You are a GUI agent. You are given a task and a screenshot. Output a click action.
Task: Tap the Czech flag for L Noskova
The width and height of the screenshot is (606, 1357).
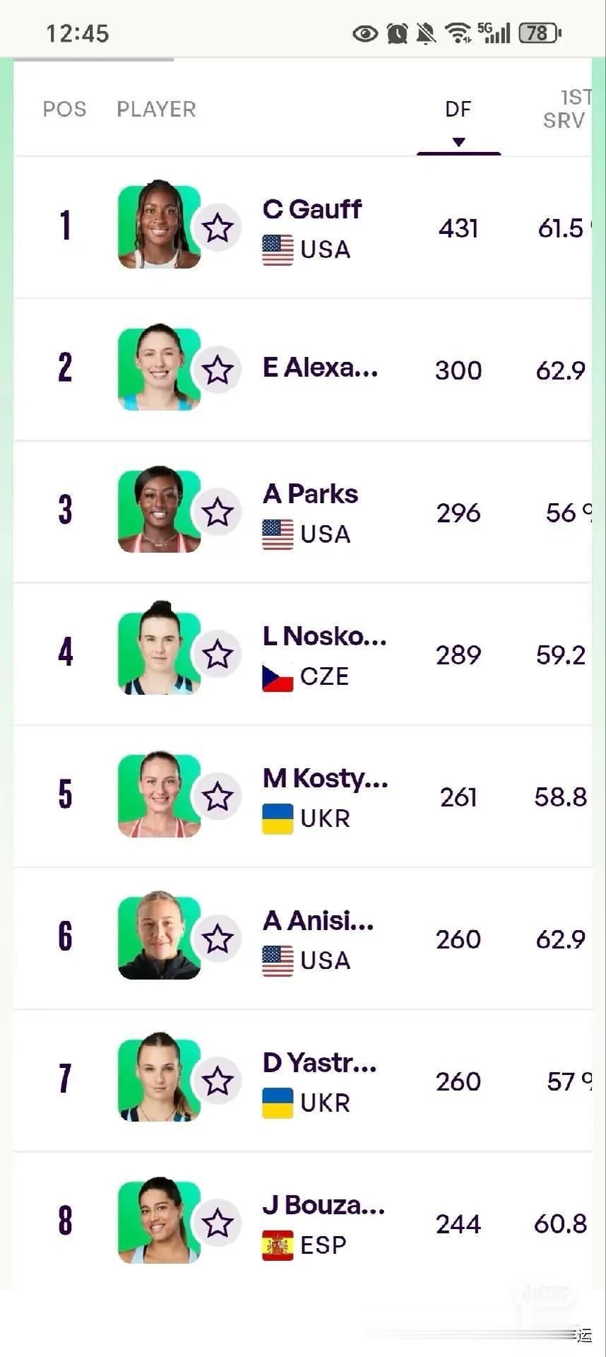point(278,677)
